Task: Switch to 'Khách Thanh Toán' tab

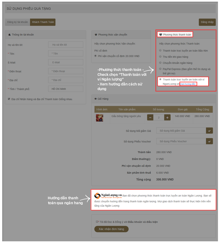Action: 43,22
